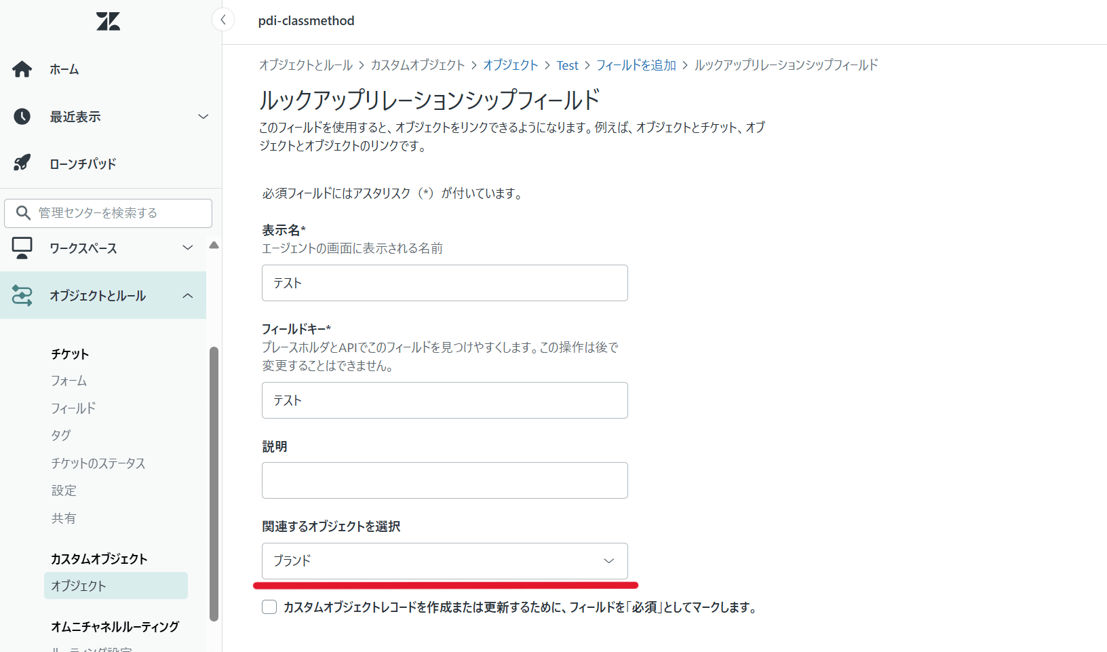Click the ワークスペース monitor icon

tap(22, 248)
